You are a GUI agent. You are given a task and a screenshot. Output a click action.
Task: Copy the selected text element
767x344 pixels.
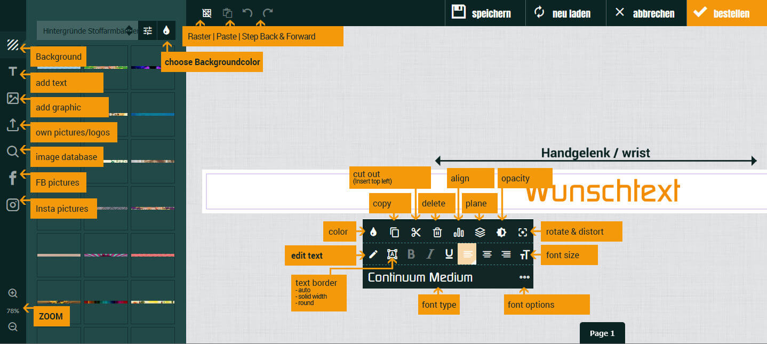(x=395, y=232)
